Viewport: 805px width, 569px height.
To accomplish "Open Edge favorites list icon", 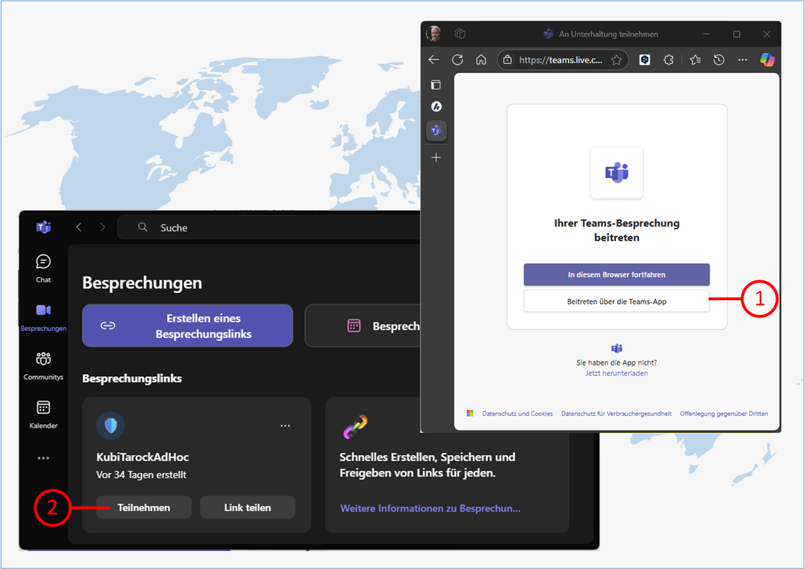I will click(695, 60).
